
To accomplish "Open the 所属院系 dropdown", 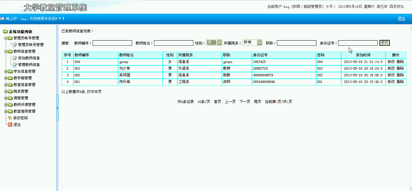I will pyautogui.click(x=252, y=43).
